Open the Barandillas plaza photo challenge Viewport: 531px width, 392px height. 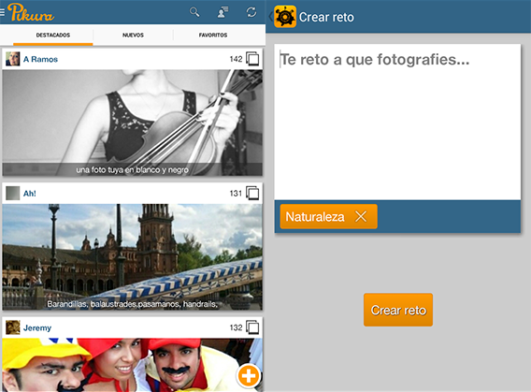[x=133, y=257]
